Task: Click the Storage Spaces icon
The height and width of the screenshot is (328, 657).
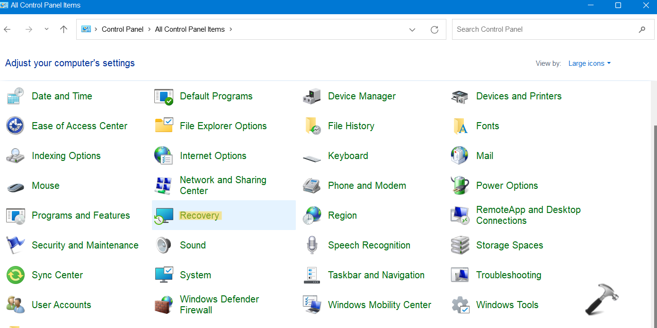Action: [x=460, y=245]
